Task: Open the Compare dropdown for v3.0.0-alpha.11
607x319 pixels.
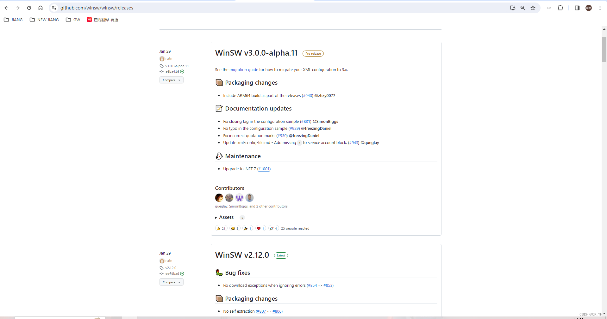Action: point(171,80)
